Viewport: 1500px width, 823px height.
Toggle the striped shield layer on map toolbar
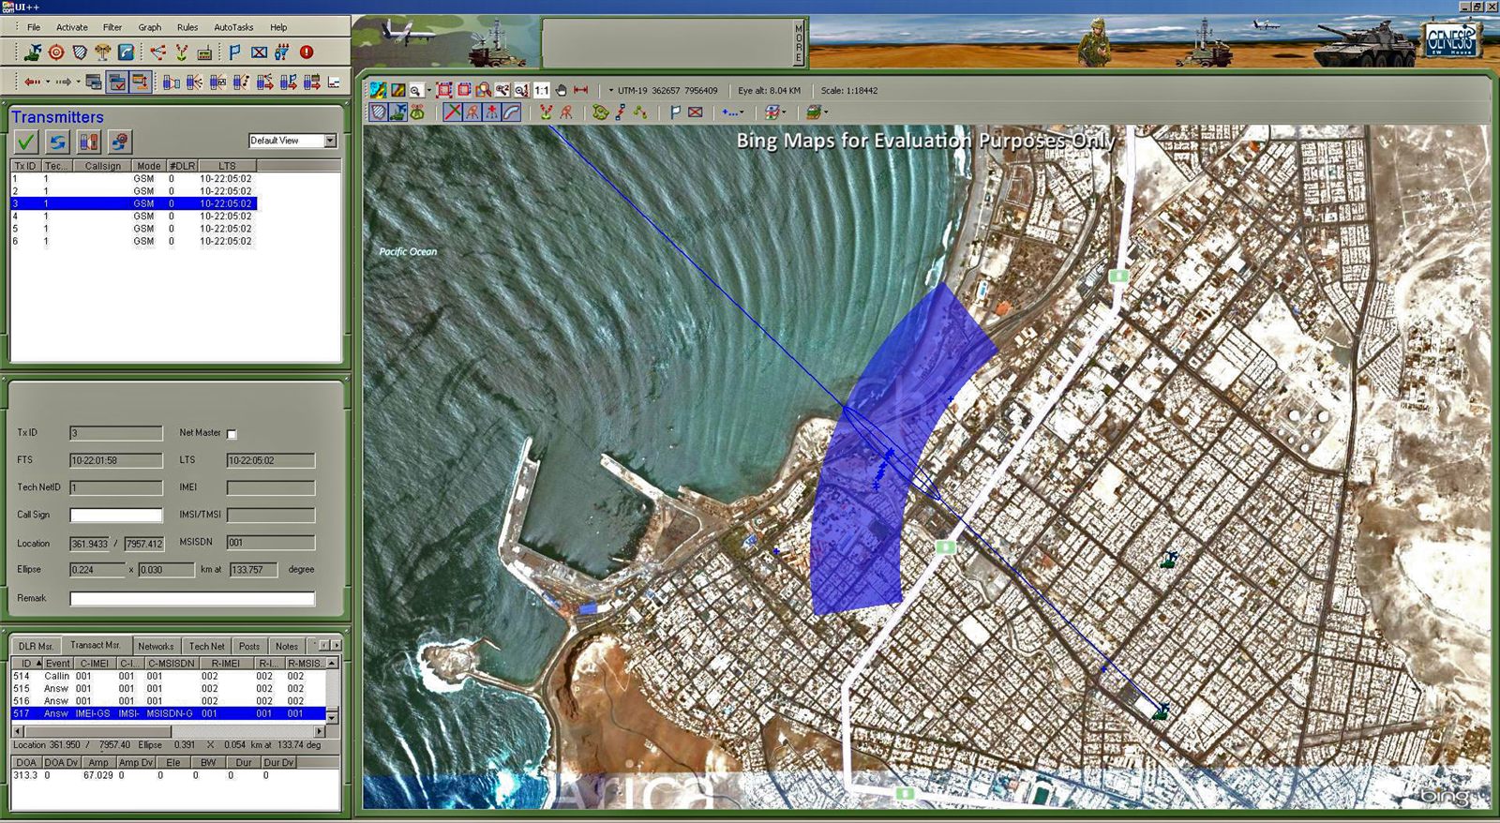(378, 112)
